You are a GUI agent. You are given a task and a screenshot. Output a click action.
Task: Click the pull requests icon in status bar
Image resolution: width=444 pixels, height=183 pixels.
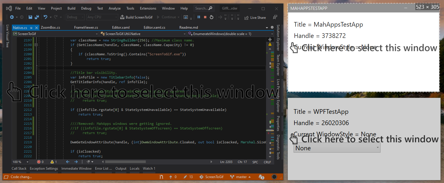click(x=161, y=177)
